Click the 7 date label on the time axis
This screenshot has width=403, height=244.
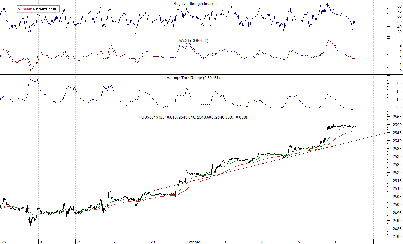tap(375, 242)
